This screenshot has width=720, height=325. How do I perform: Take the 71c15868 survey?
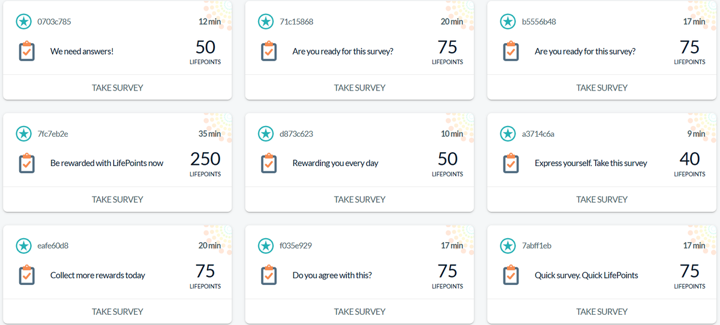pos(360,88)
